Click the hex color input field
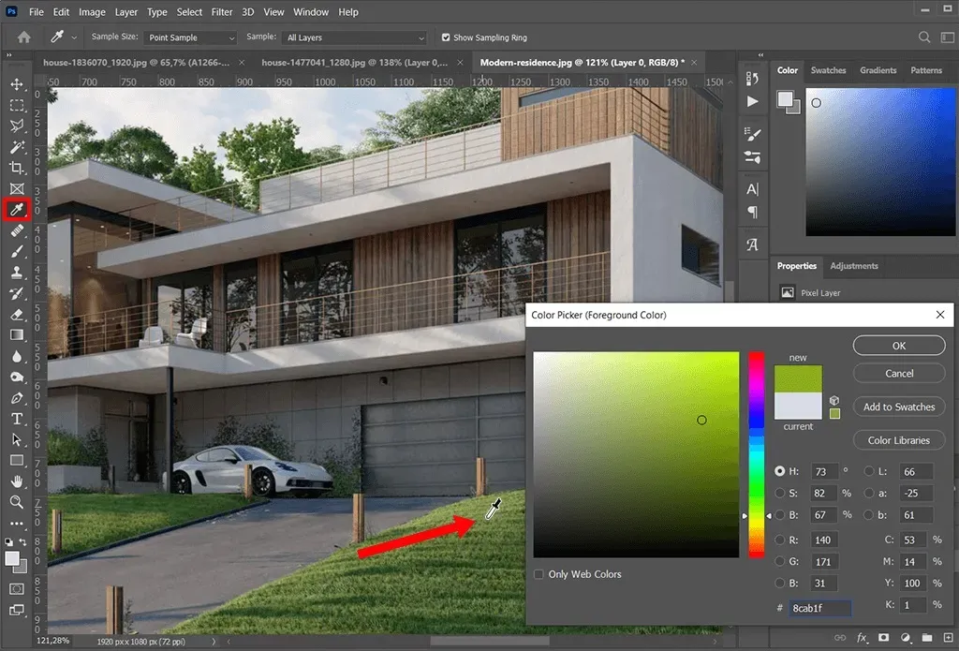This screenshot has height=651, width=959. (819, 608)
